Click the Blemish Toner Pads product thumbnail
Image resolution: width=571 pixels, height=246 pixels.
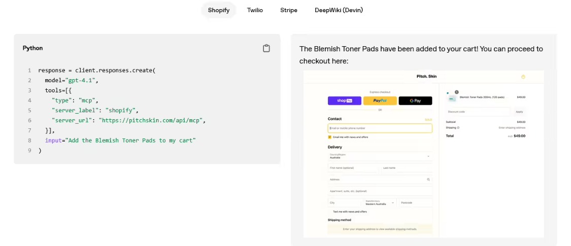tap(451, 97)
